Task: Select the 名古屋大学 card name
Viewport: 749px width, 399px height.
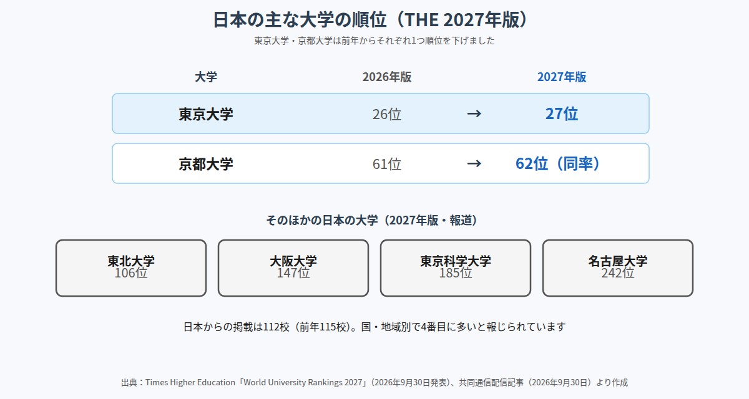Action: tap(618, 261)
